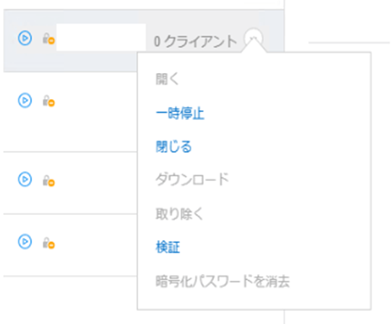
Task: Click the play icon in the second row
Action: click(x=25, y=101)
